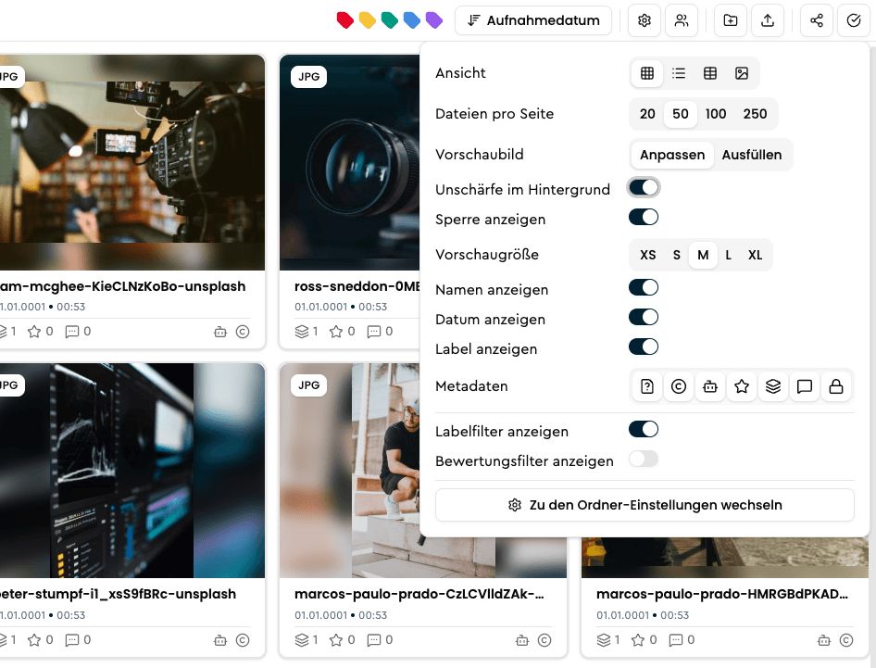Choose Anpassen for Vorschaubild
This screenshot has width=876, height=668.
[x=672, y=155]
